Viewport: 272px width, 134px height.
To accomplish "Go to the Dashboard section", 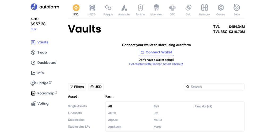I will (x=47, y=63).
